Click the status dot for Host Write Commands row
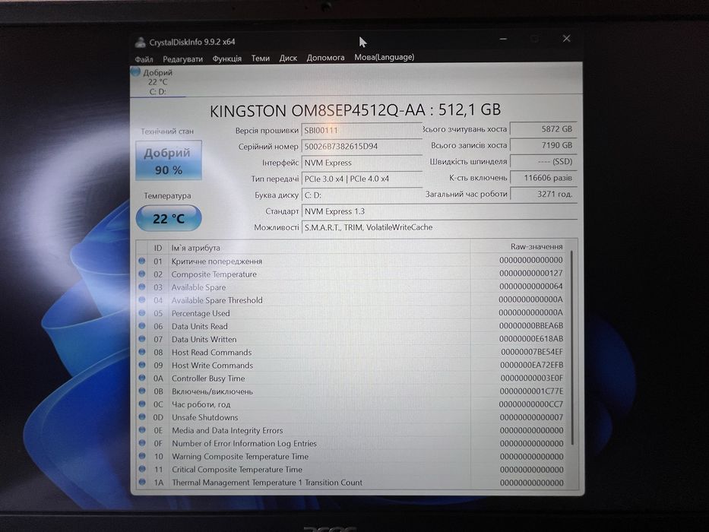 coord(142,365)
